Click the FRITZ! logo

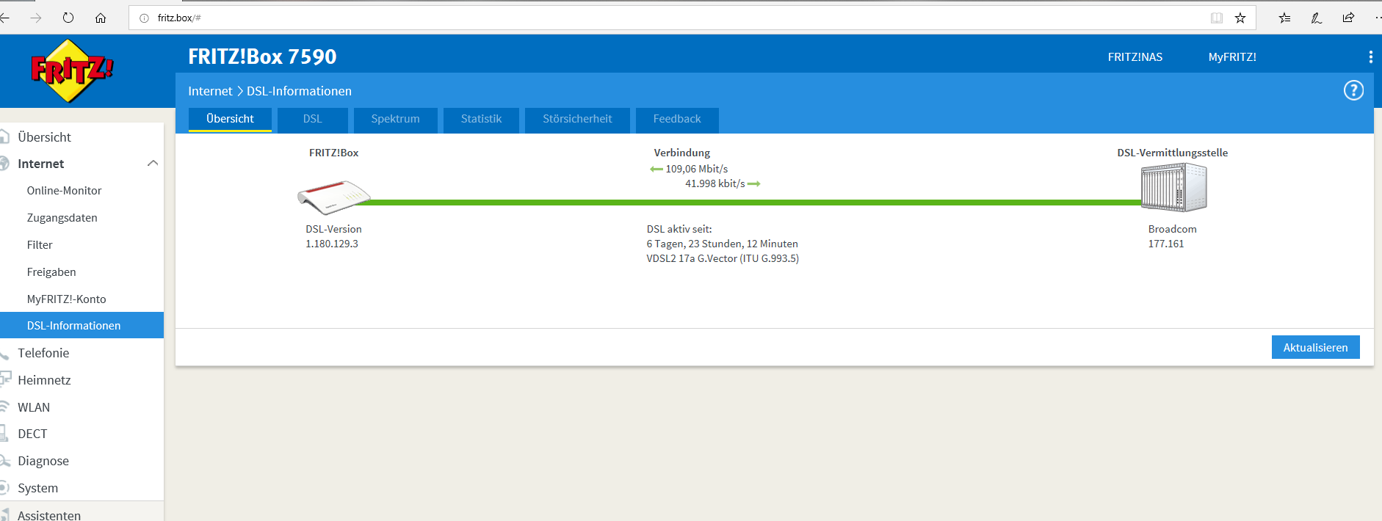coord(72,70)
